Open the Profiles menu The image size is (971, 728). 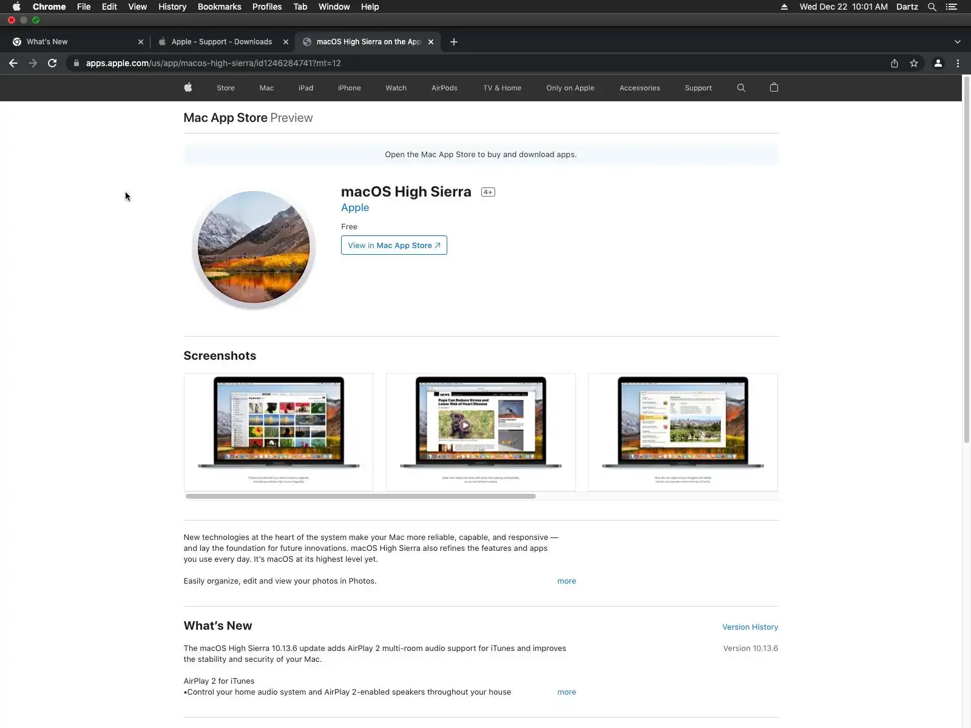click(x=267, y=7)
